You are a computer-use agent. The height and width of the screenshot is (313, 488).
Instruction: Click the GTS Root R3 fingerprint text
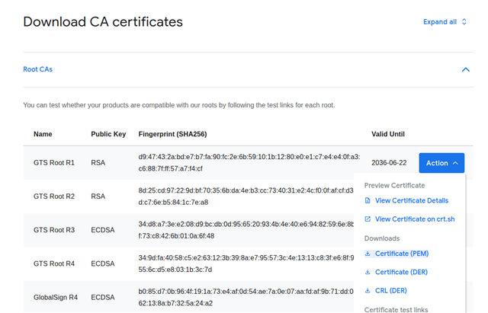pos(246,230)
